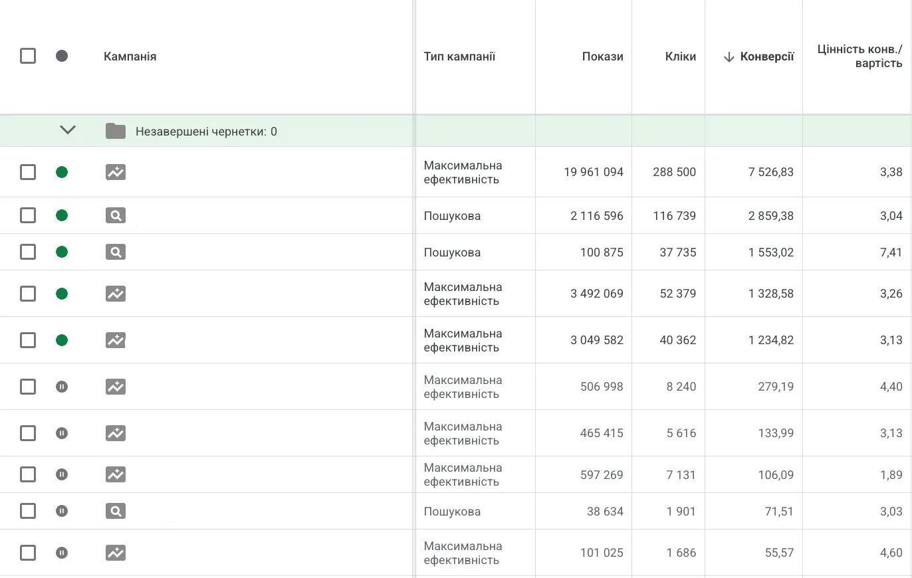The image size is (912, 578).
Task: Click Performance Max icon in 279,19 conversions row
Action: pos(116,386)
